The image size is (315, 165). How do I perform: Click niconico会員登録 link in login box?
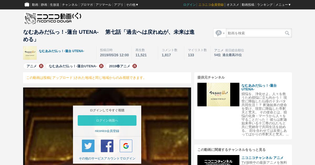[x=107, y=131]
